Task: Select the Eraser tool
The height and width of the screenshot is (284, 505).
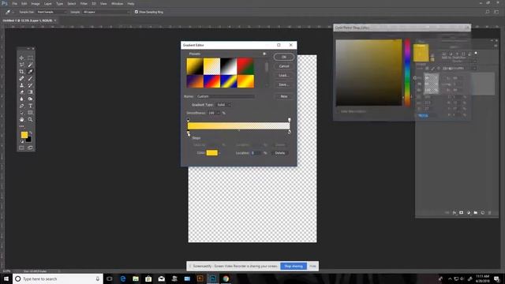Action: [x=21, y=92]
